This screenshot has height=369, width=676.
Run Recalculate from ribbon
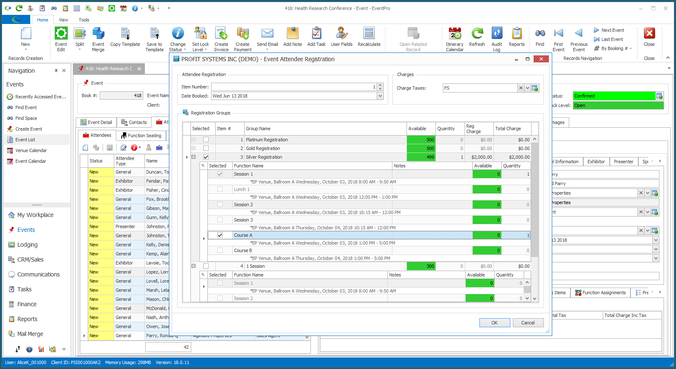tap(369, 37)
